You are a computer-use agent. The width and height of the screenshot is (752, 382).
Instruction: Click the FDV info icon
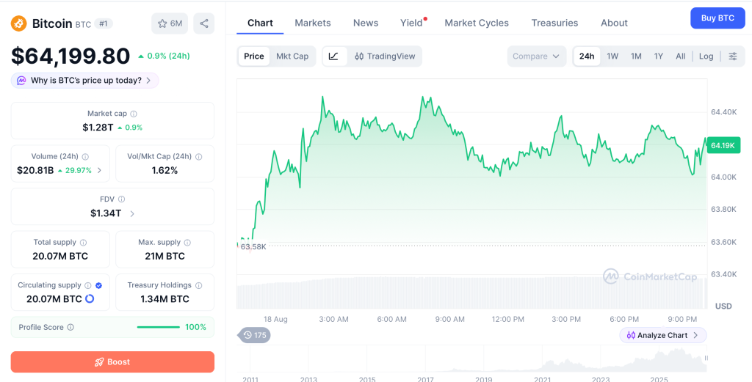click(122, 199)
